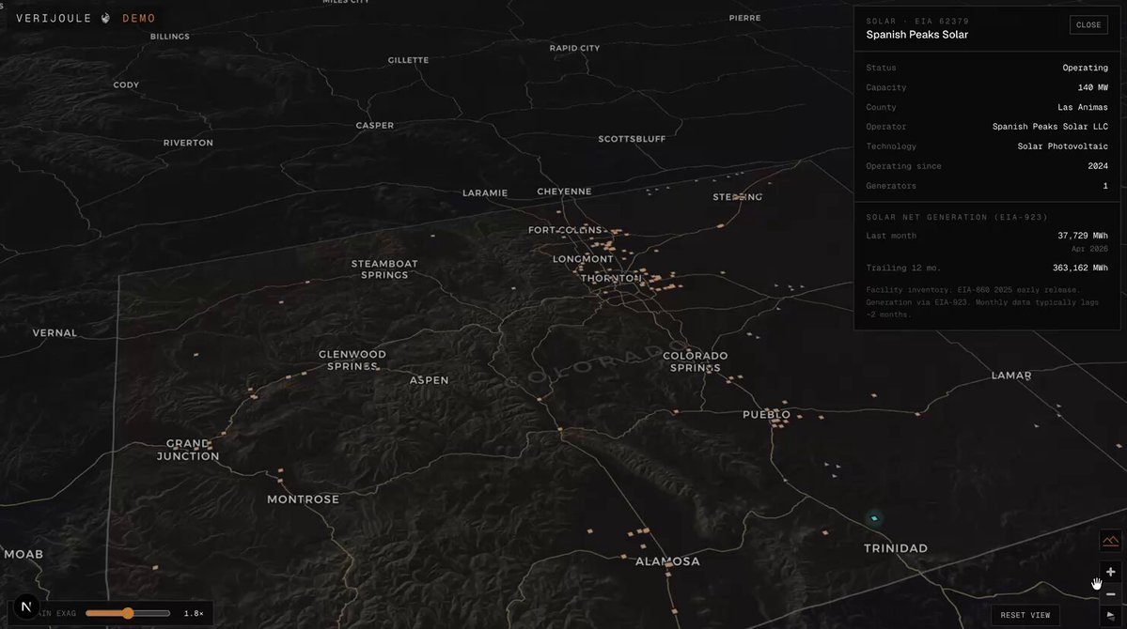Click the Rapid City map label
This screenshot has width=1127, height=629.
(574, 48)
